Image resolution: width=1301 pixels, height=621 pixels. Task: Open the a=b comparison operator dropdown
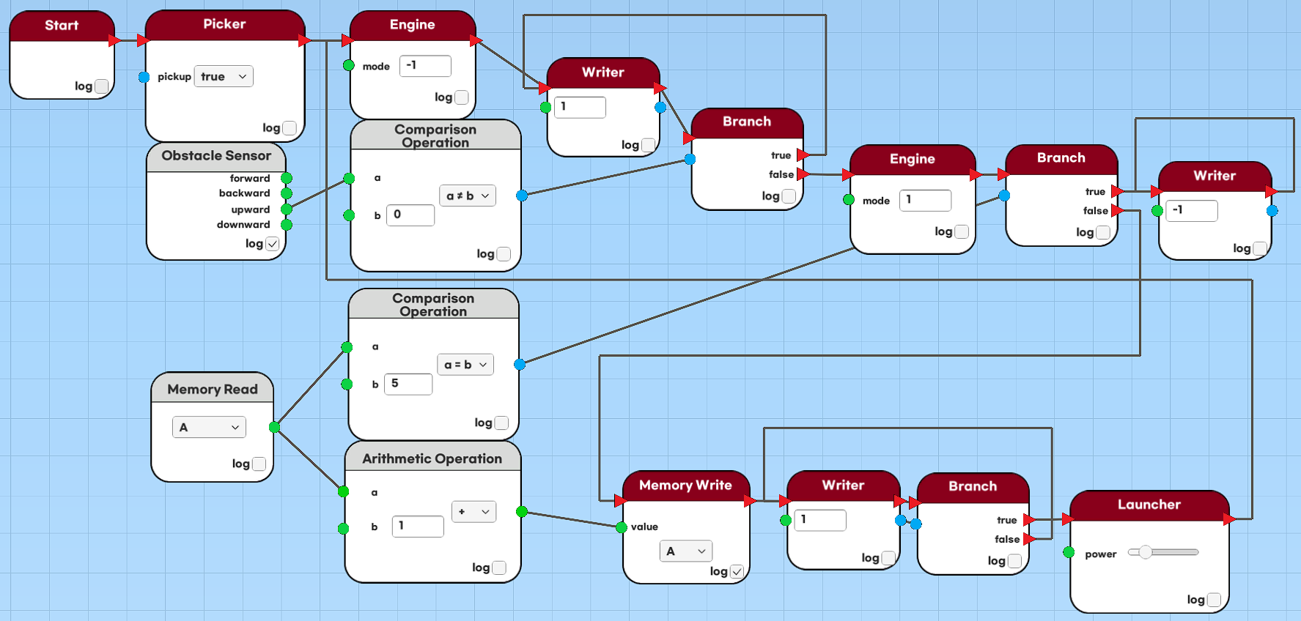[465, 365]
